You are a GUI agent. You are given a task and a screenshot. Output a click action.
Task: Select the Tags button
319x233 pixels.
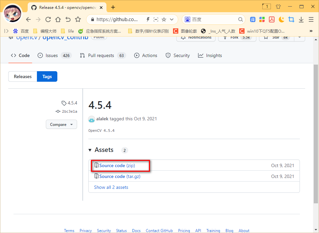coord(47,76)
